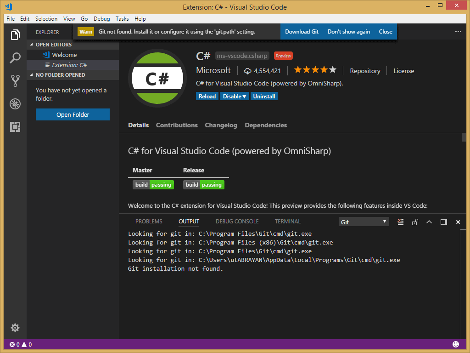Close the Git not found notification

386,32
